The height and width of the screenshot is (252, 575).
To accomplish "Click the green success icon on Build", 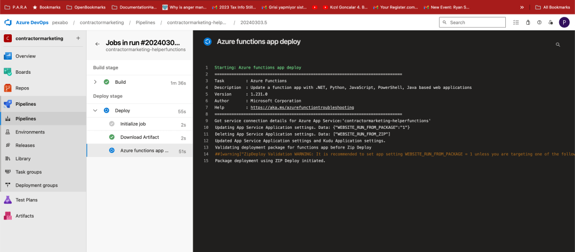I will 106,82.
